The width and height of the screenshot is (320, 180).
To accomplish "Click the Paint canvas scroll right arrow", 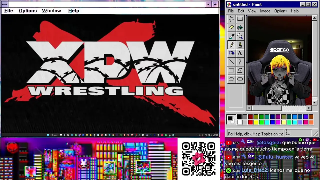I will 309,108.
